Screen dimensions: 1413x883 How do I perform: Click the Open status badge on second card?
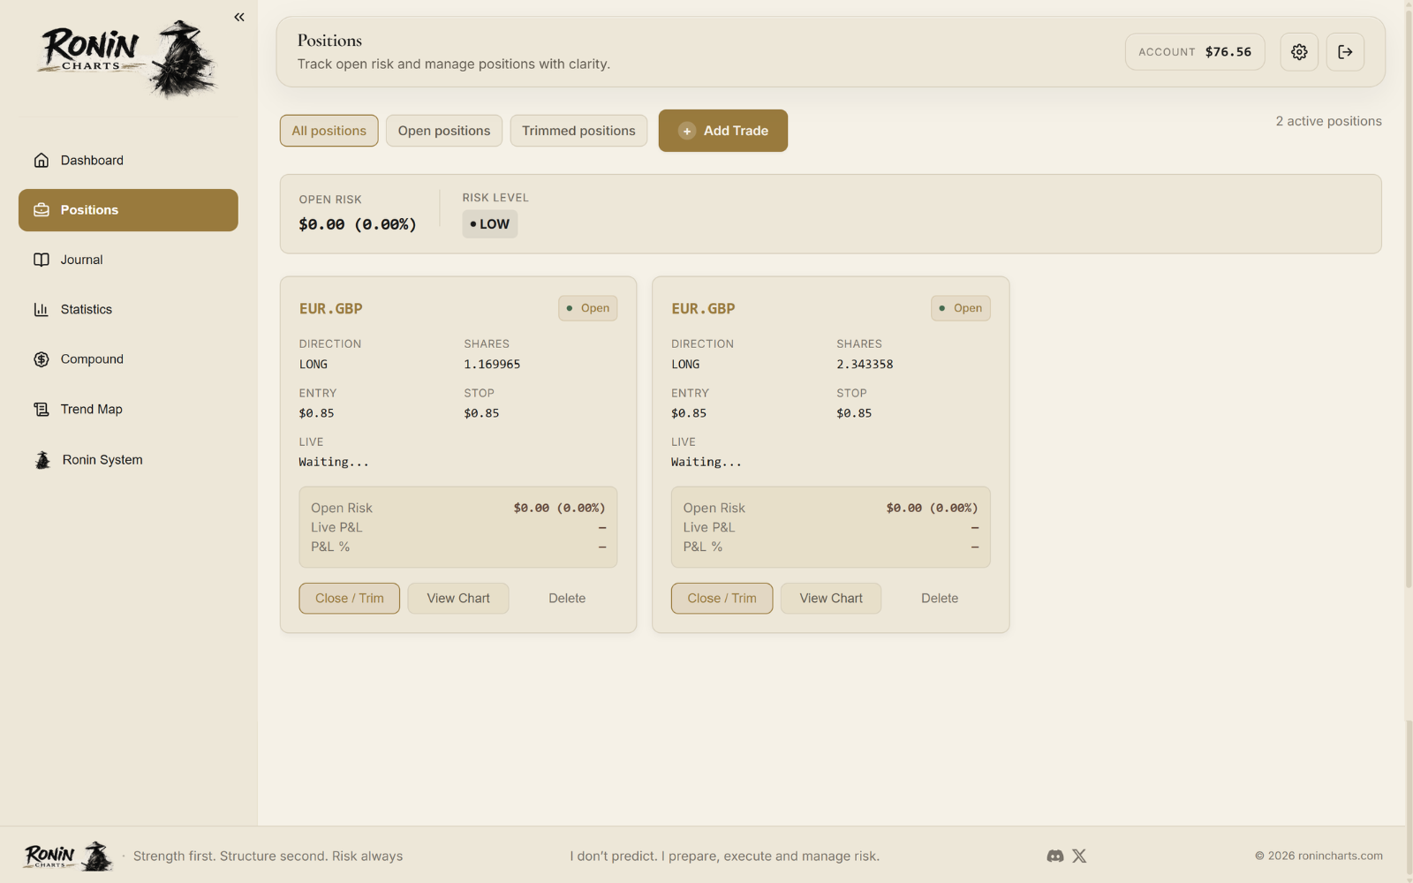coord(961,308)
